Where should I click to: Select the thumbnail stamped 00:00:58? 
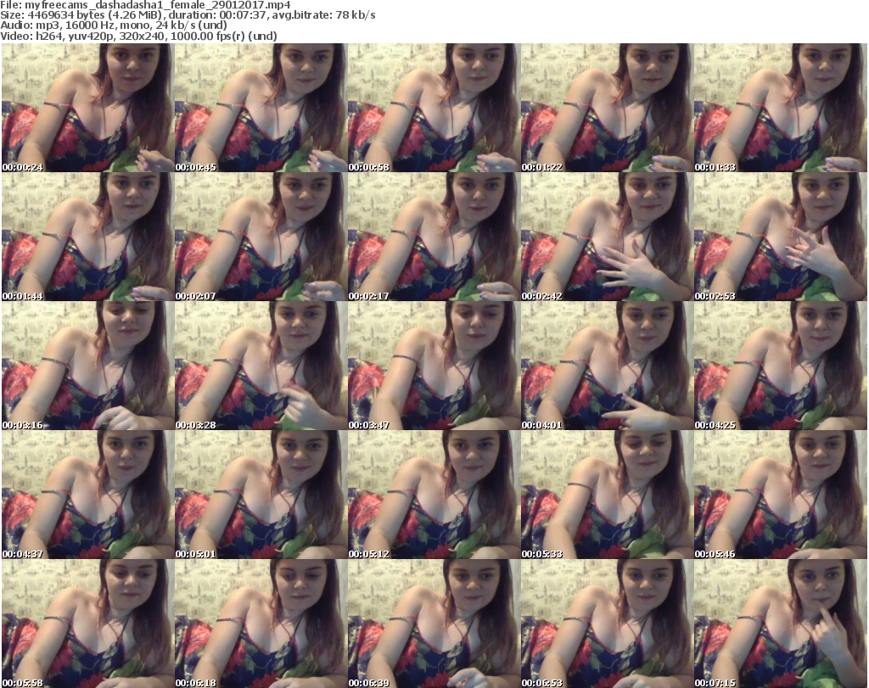[x=434, y=108]
